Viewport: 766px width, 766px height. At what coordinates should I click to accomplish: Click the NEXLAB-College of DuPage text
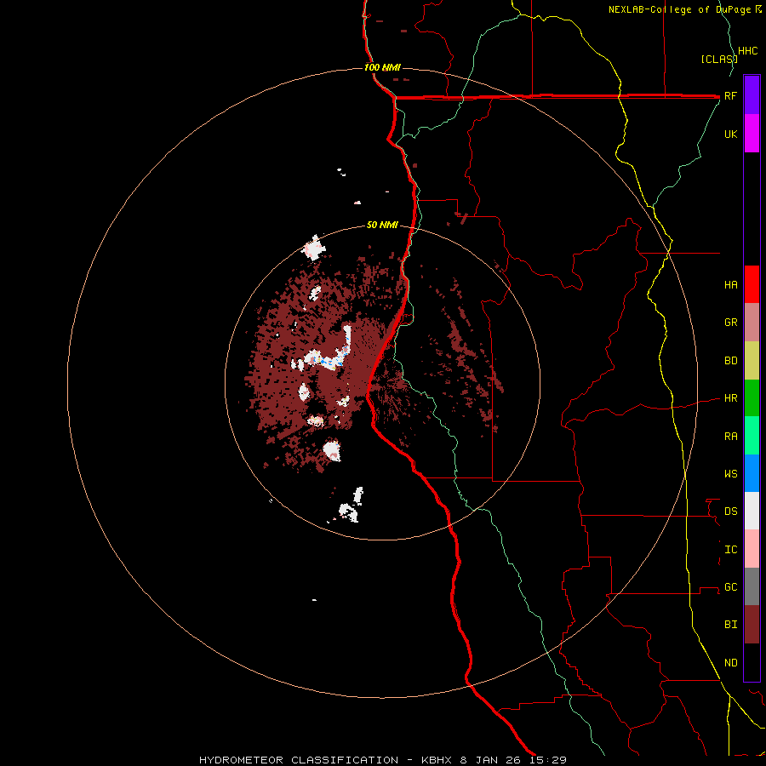[x=679, y=9]
